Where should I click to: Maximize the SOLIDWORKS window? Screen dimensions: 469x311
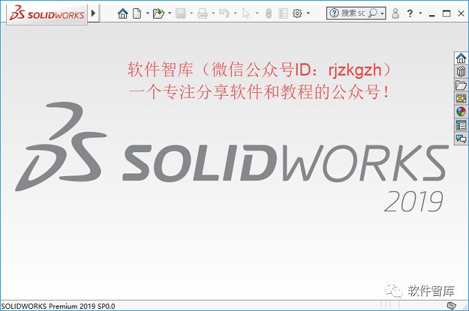tap(446, 14)
